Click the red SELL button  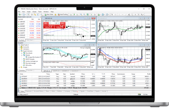tap(46, 23)
